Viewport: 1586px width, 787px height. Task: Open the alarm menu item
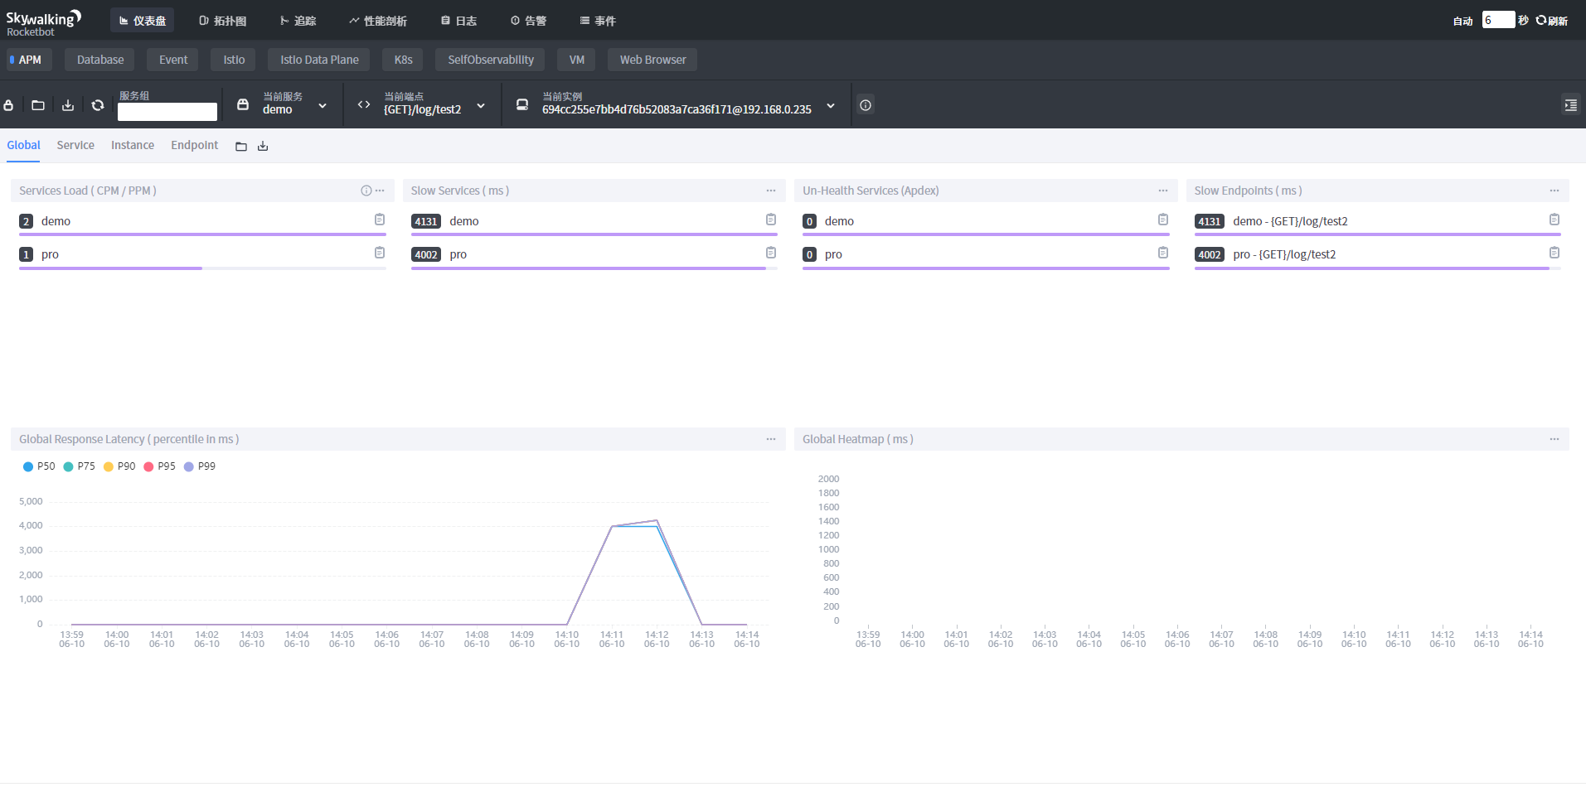[x=529, y=21]
